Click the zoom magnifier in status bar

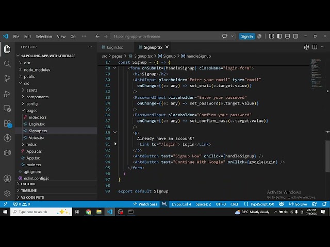tap(164, 204)
